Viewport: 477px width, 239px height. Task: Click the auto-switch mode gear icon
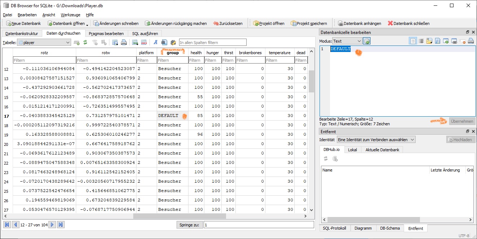(367, 41)
